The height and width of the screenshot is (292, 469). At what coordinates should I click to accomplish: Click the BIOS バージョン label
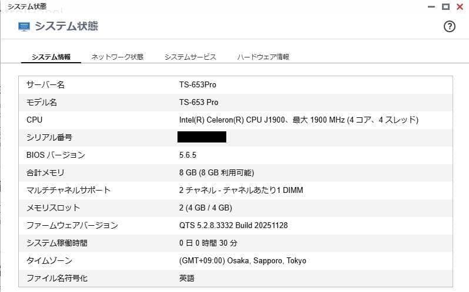pos(56,155)
